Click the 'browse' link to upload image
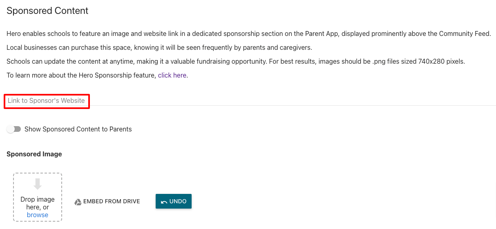Screen dimensions: 496x229 (x=38, y=215)
